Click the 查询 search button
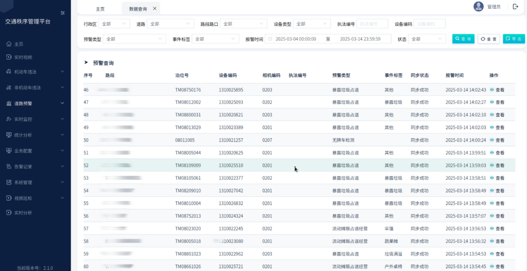527x271 pixels. 463,39
